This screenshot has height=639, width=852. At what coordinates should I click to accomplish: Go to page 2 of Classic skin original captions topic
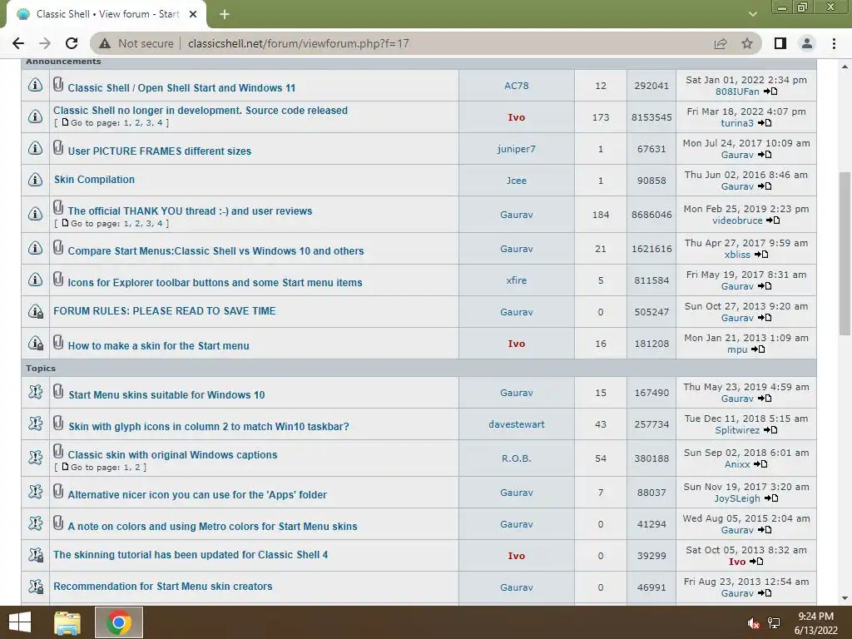click(137, 468)
